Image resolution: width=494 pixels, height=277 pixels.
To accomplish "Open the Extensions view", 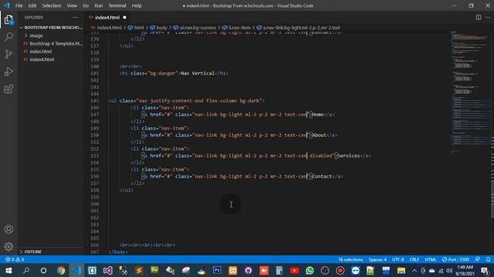I will coord(8,89).
